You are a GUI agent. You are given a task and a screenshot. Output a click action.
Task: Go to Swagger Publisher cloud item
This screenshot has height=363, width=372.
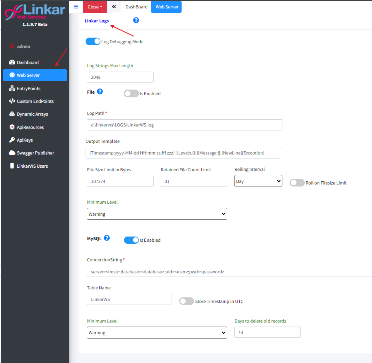pyautogui.click(x=35, y=153)
